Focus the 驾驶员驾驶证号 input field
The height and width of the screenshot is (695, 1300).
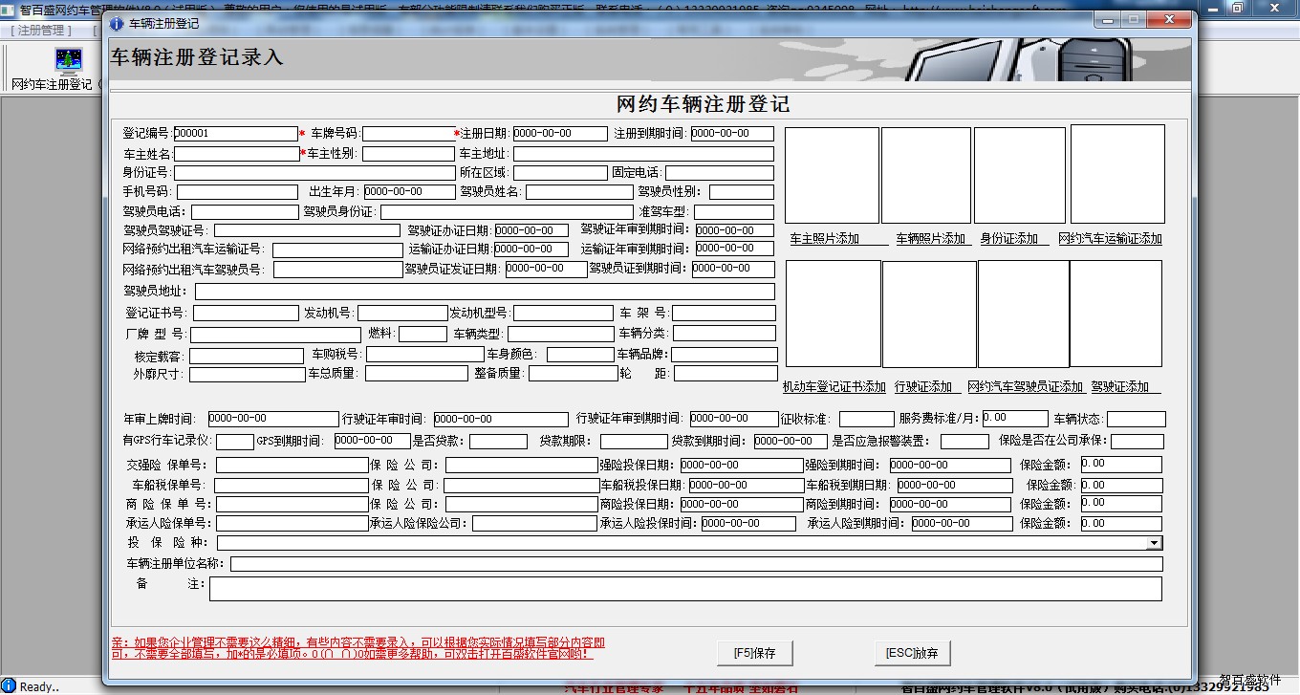pyautogui.click(x=307, y=230)
